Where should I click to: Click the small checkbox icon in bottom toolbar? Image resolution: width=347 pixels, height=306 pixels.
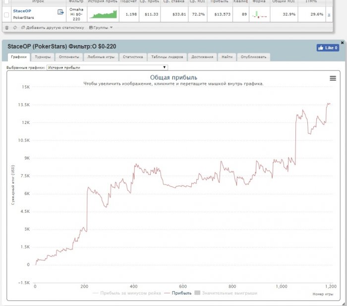[7, 27]
